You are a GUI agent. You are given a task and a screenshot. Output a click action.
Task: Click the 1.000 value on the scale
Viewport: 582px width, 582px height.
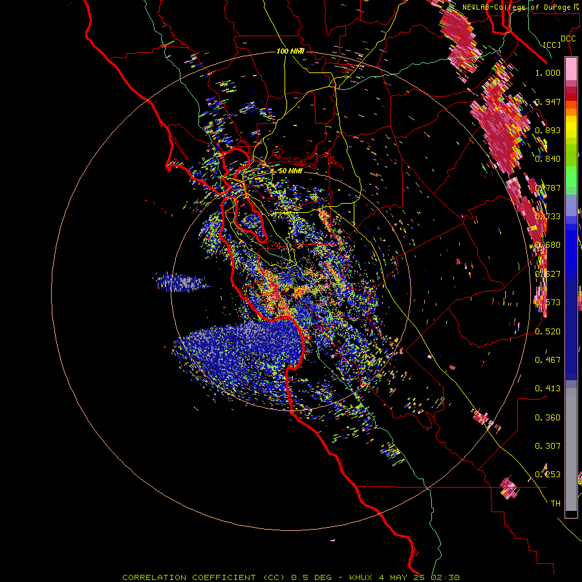tap(548, 72)
